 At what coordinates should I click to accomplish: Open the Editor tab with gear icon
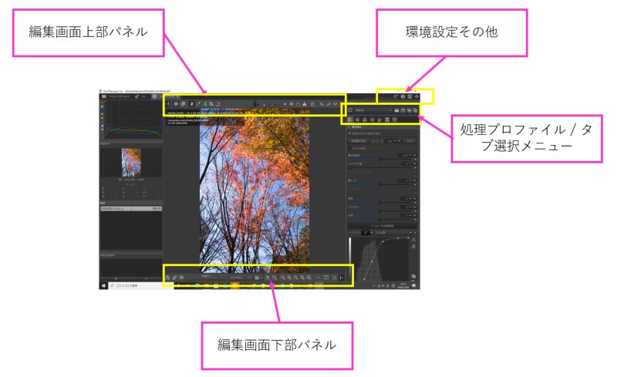[154, 96]
